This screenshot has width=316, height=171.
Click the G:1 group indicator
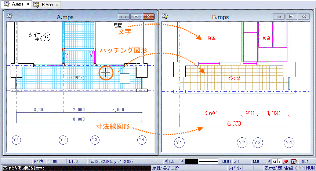pyautogui.click(x=236, y=161)
